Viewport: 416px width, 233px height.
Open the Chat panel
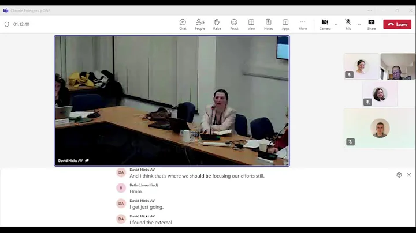pyautogui.click(x=183, y=24)
